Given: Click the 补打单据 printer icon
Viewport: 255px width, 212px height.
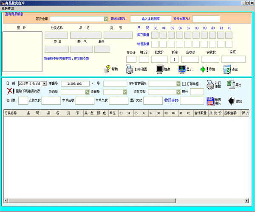Looking at the screenshot, I should pyautogui.click(x=210, y=84).
